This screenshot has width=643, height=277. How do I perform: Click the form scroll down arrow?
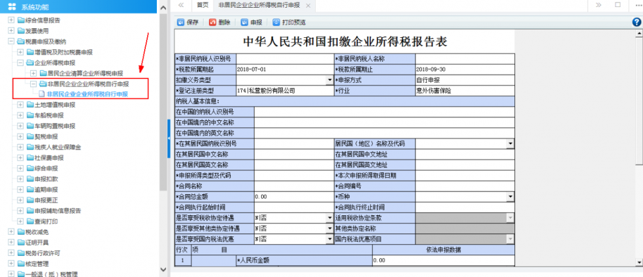[x=638, y=262]
